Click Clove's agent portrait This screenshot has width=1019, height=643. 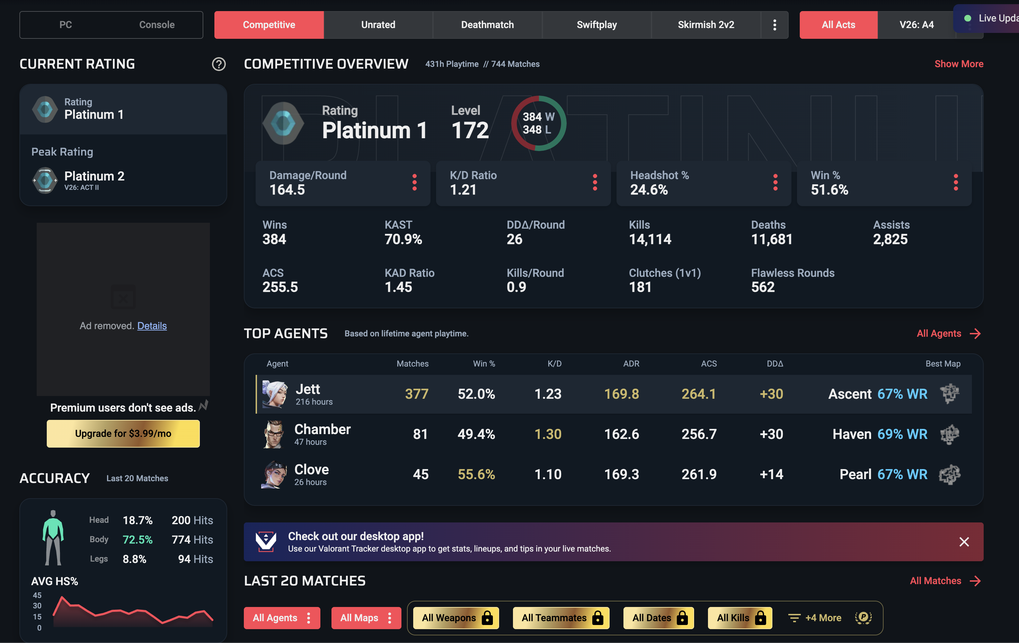pos(274,475)
